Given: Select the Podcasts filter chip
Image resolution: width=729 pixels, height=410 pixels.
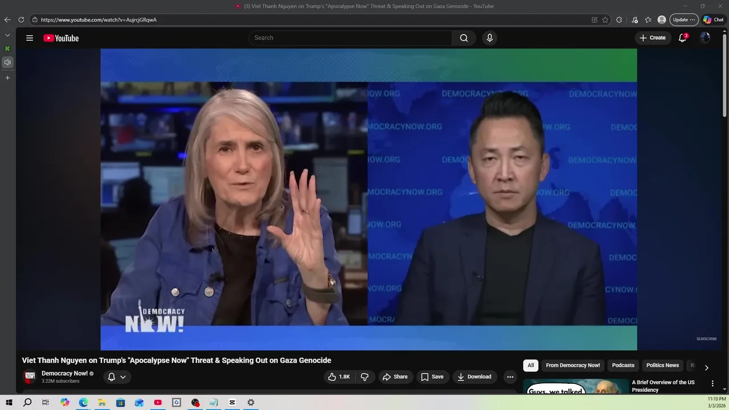Looking at the screenshot, I should tap(623, 365).
